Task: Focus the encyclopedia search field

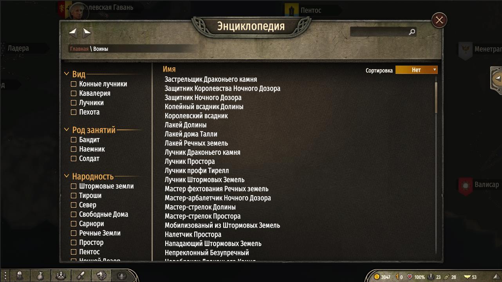Action: pyautogui.click(x=379, y=32)
